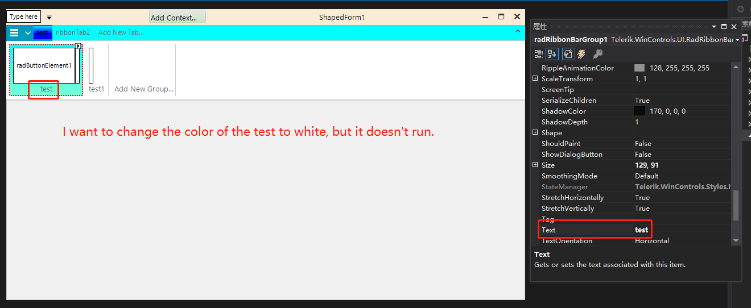Select the blue test ribbon tab
The width and height of the screenshot is (751, 308).
pos(43,33)
